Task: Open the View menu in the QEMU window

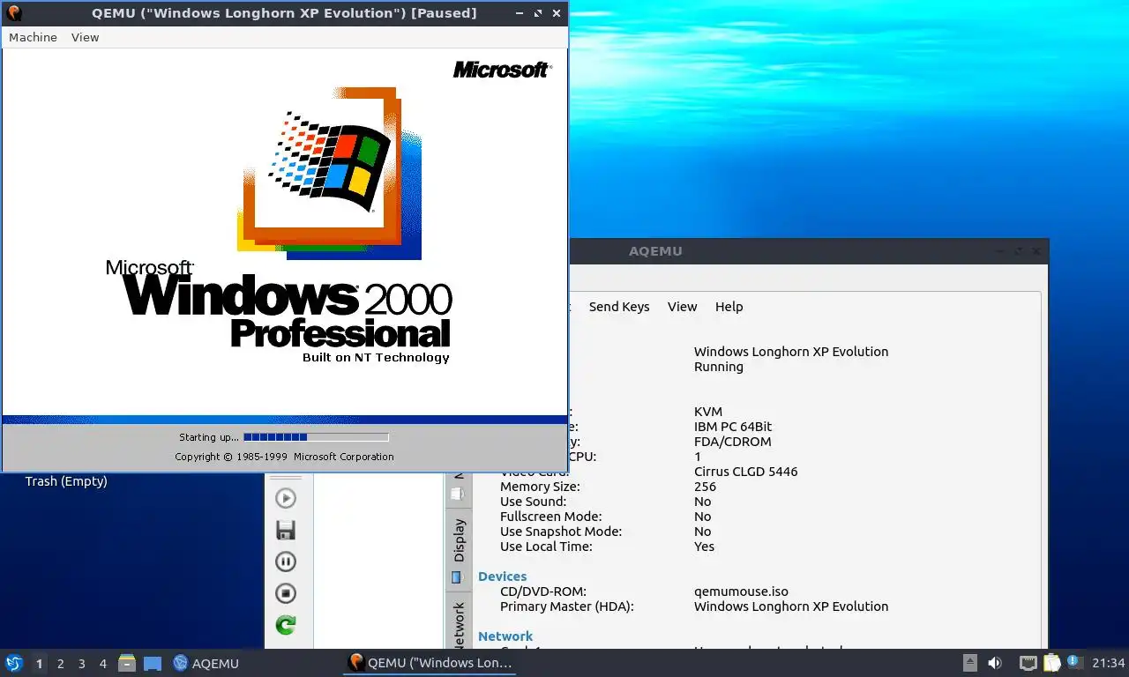Action: point(86,37)
